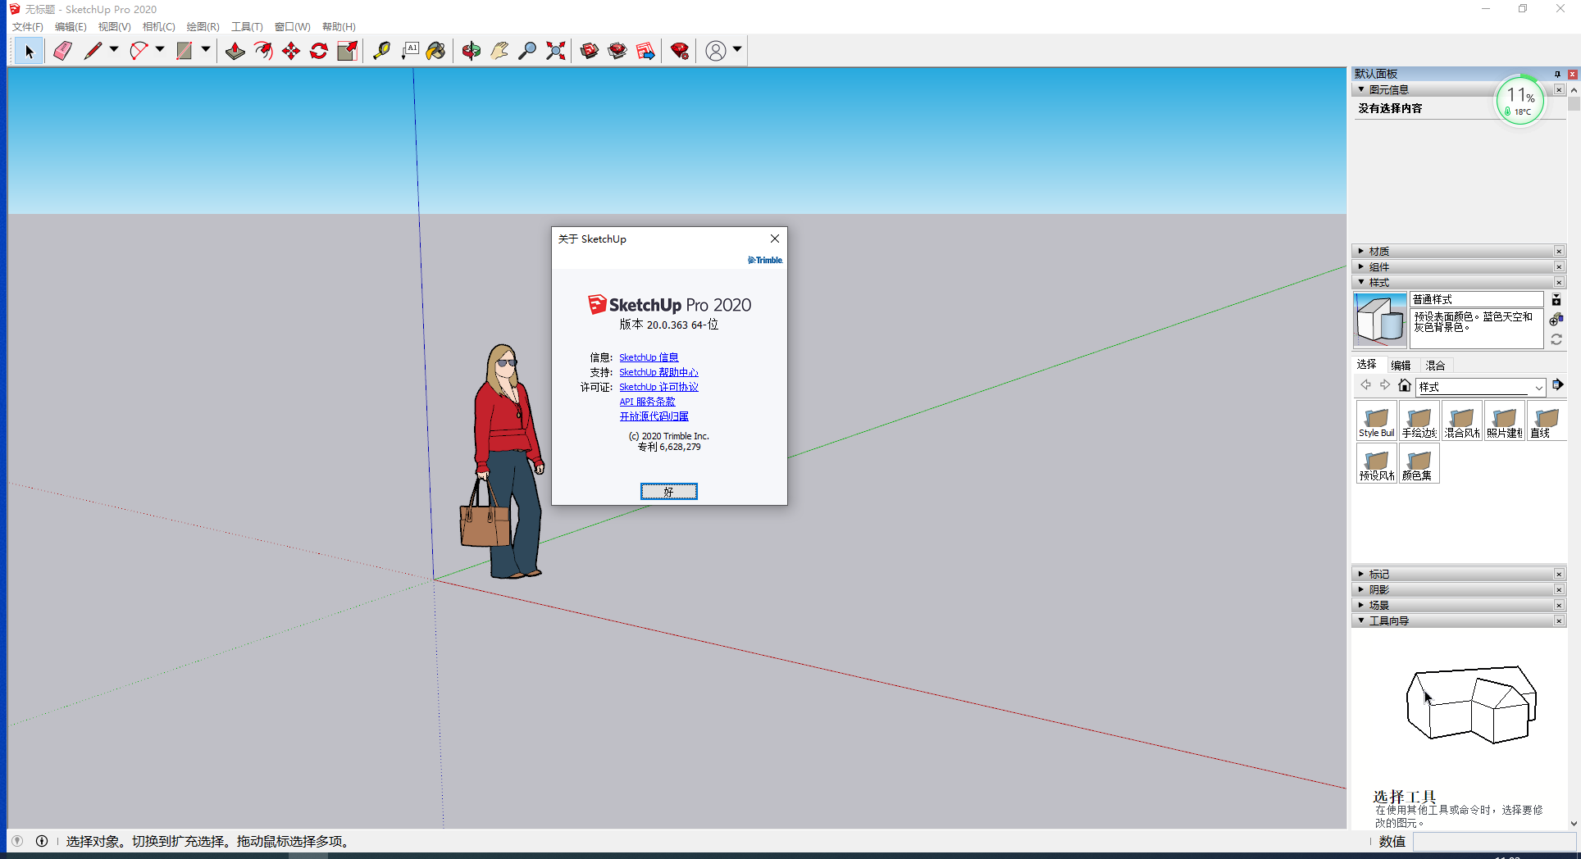This screenshot has height=859, width=1581.
Task: Open the Extension Warehouse toolbar icon
Action: [x=617, y=51]
